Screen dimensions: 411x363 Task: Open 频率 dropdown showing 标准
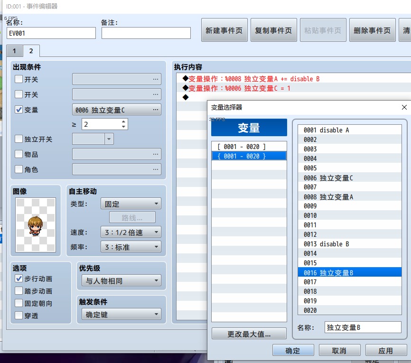click(131, 247)
